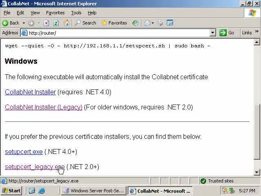Open the Mail dropdown arrow

coord(153,23)
